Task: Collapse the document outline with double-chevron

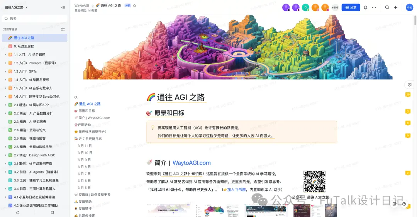Action: pos(76,97)
